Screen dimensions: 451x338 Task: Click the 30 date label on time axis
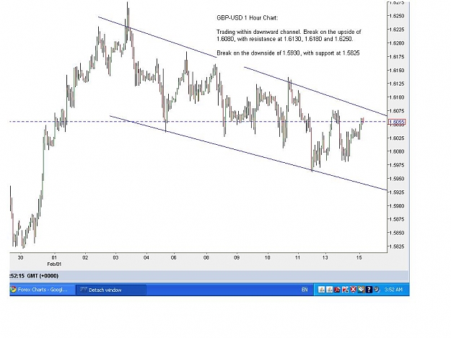click(20, 257)
